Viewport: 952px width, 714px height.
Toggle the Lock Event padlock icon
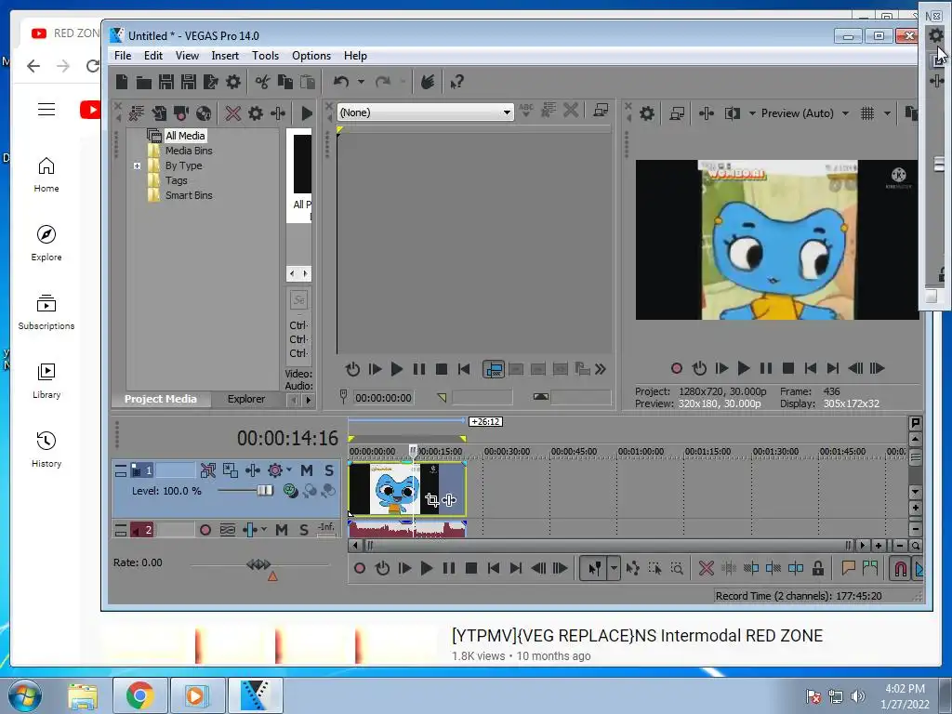tap(818, 568)
